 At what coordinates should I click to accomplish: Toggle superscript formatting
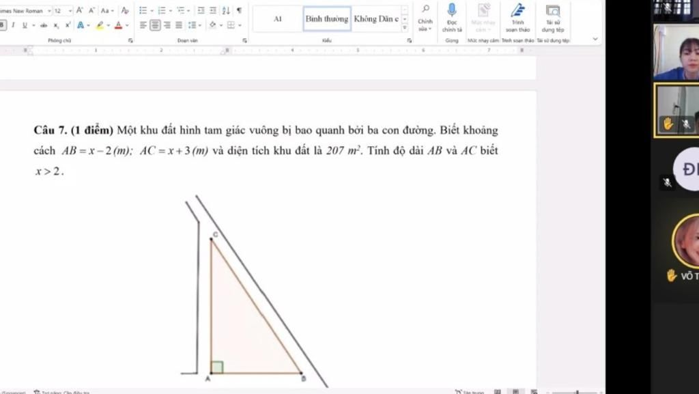[68, 25]
